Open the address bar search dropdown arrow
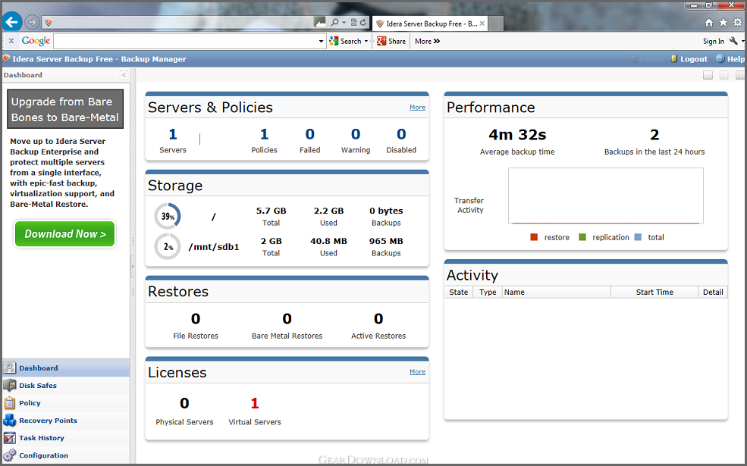 click(344, 23)
